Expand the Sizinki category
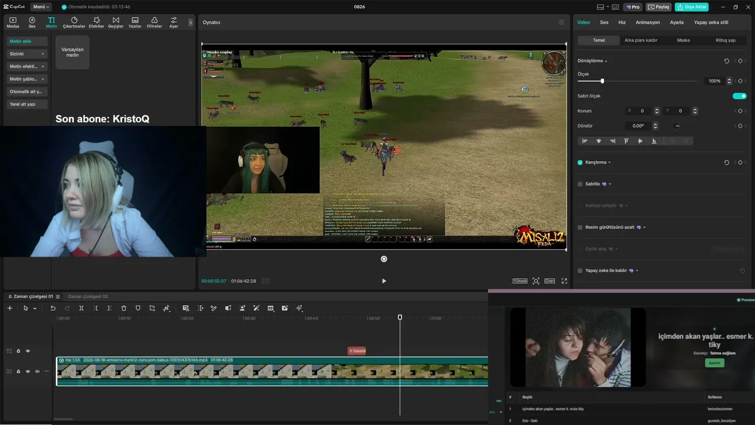755x425 pixels. (27, 54)
